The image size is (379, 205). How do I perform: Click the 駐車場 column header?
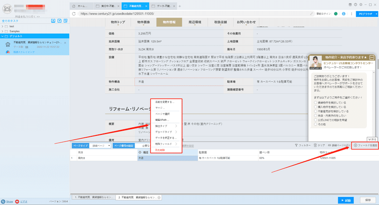point(228,152)
